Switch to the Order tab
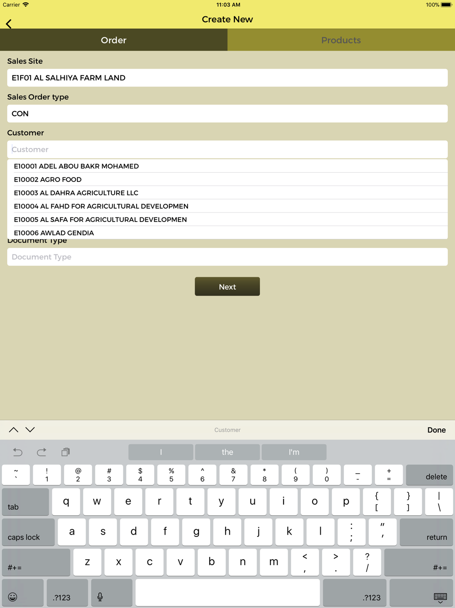Screen dimensions: 455x608 coord(114,40)
